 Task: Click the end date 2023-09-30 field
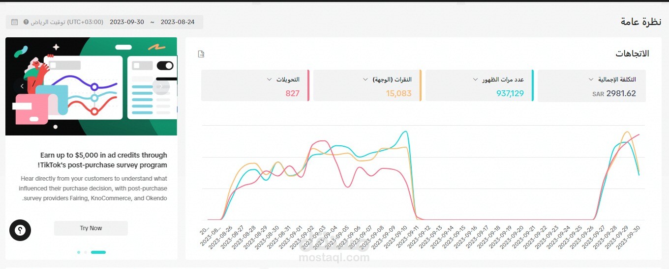pyautogui.click(x=127, y=22)
